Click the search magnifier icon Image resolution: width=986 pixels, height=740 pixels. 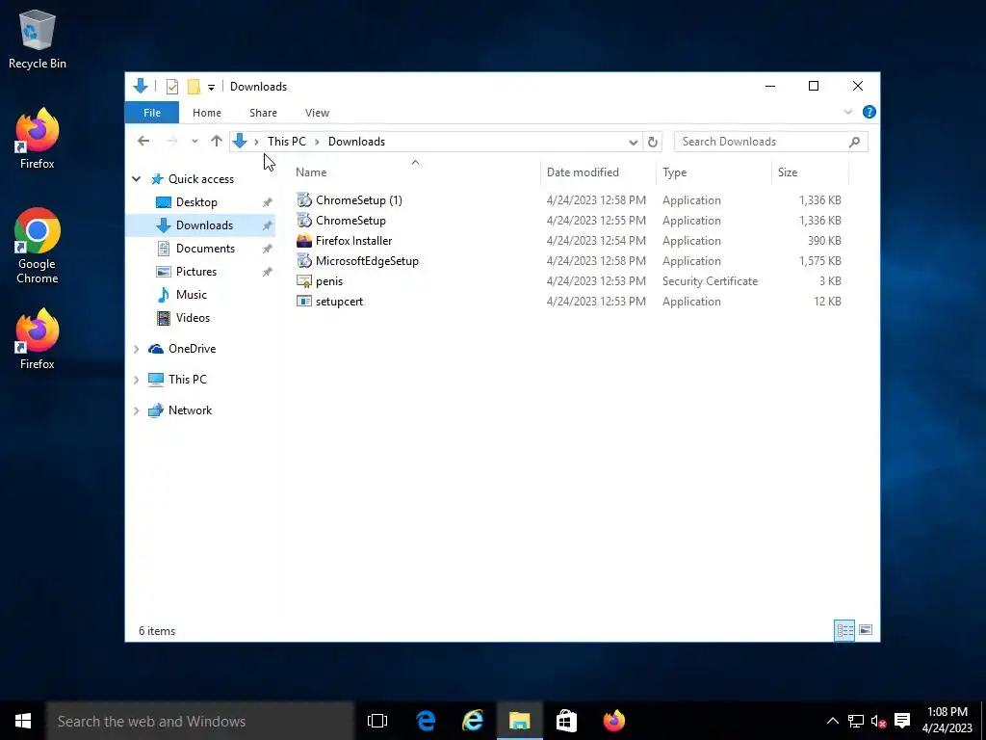point(854,142)
